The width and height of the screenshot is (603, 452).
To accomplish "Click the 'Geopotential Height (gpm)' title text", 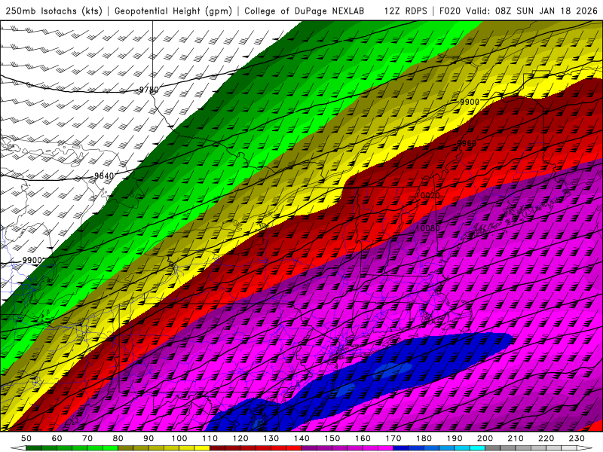I will [173, 11].
